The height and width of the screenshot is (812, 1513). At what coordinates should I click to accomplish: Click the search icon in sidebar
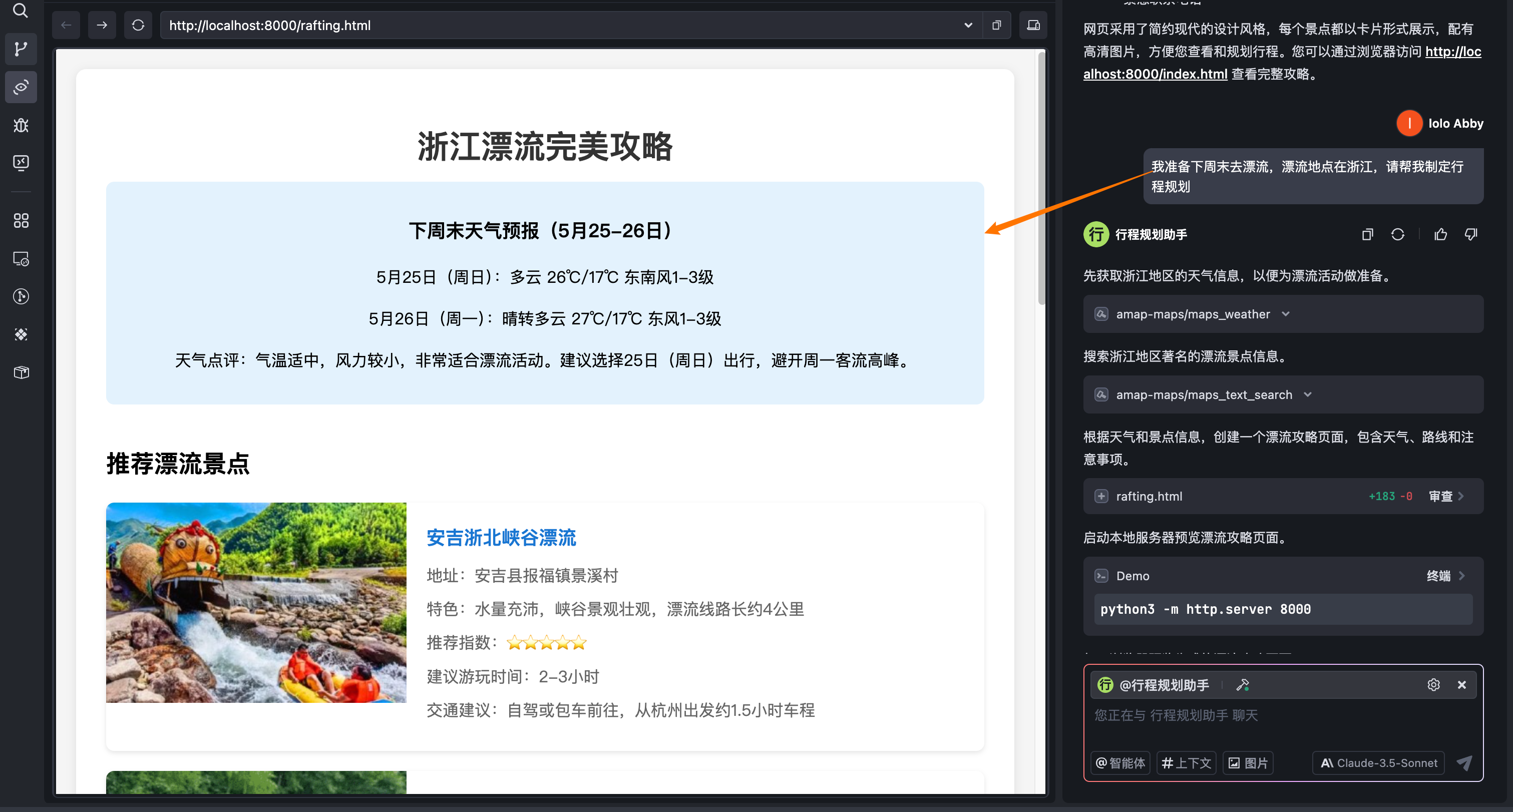click(x=21, y=11)
